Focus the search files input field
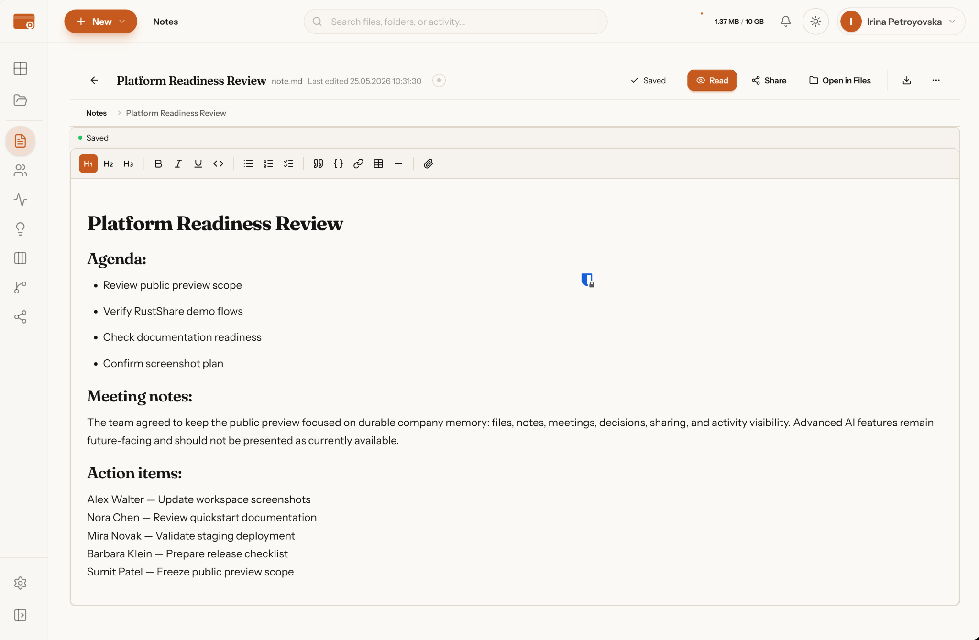979x640 pixels. [x=455, y=22]
